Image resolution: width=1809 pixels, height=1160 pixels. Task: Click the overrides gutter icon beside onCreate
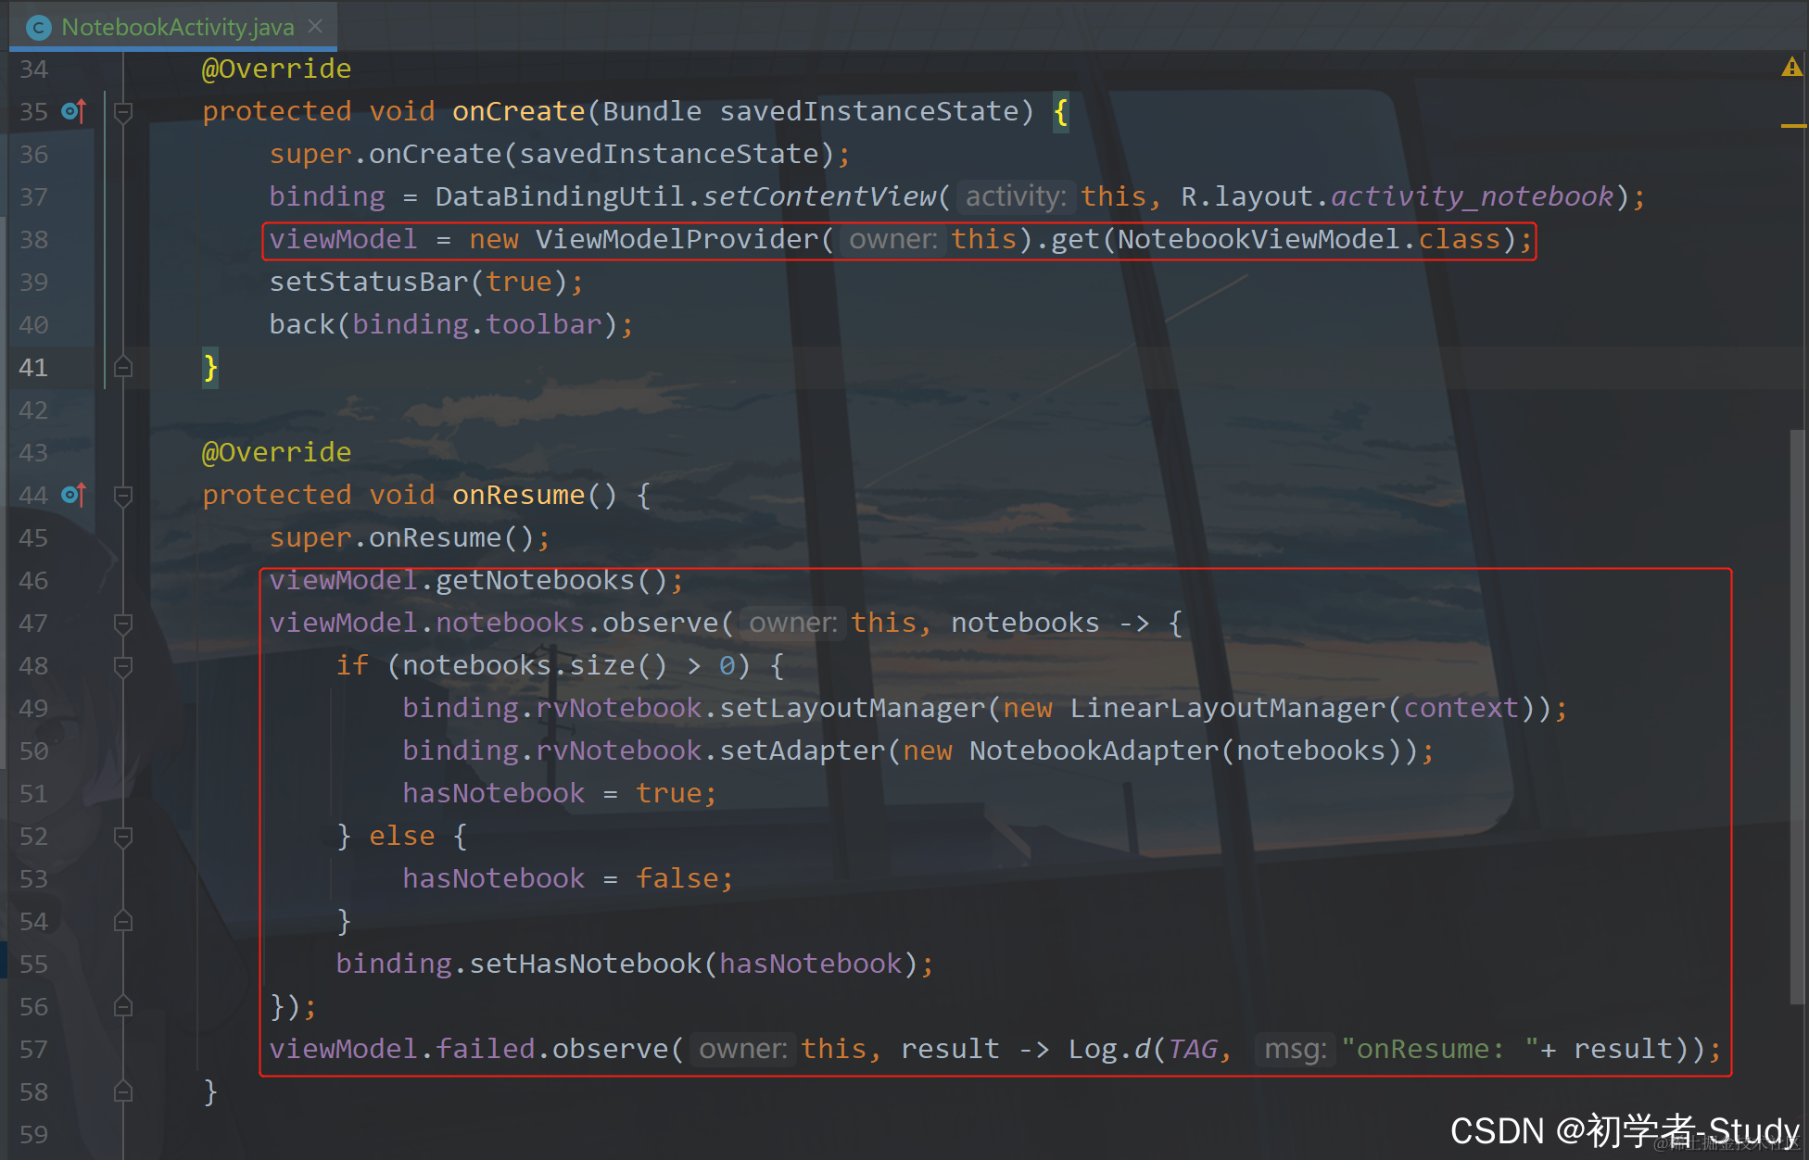pos(74,112)
